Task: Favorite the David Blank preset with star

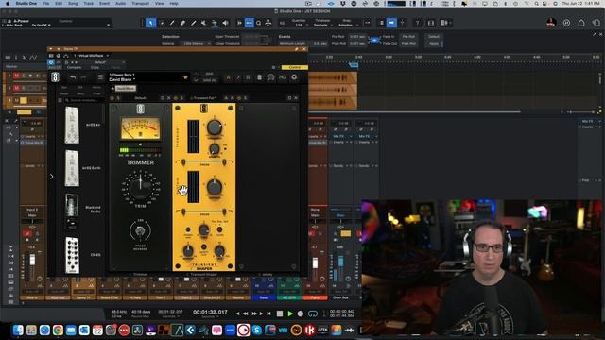Action: 185,77
